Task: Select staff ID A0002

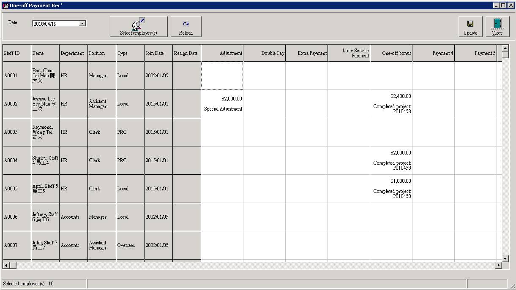Action: coord(17,104)
